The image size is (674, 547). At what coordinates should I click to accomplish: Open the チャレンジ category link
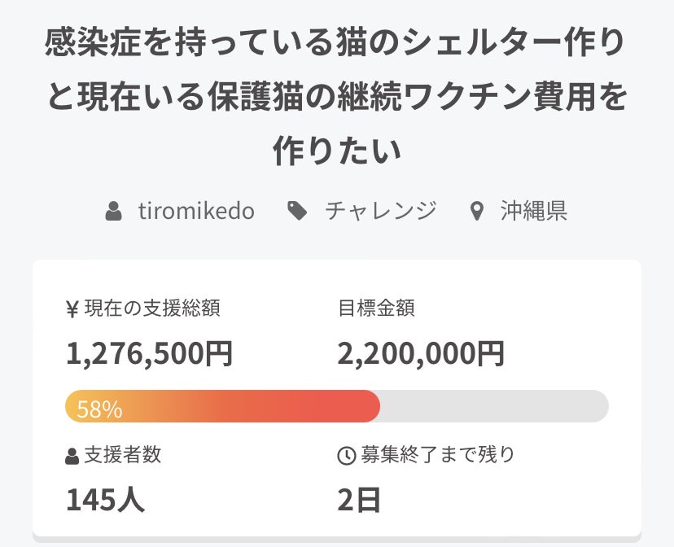[380, 212]
